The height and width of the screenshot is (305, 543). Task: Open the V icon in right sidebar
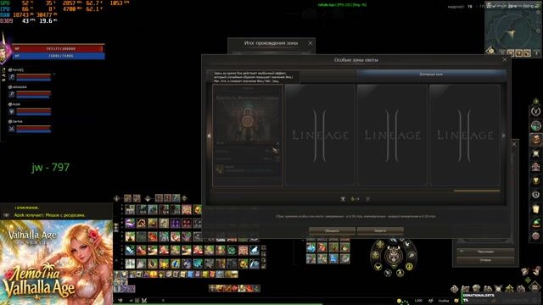point(535,111)
